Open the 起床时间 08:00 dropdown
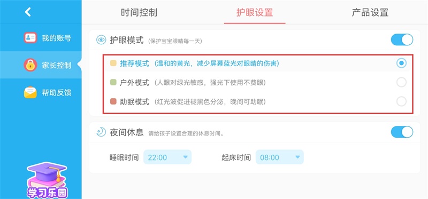The image size is (428, 199). (x=279, y=157)
